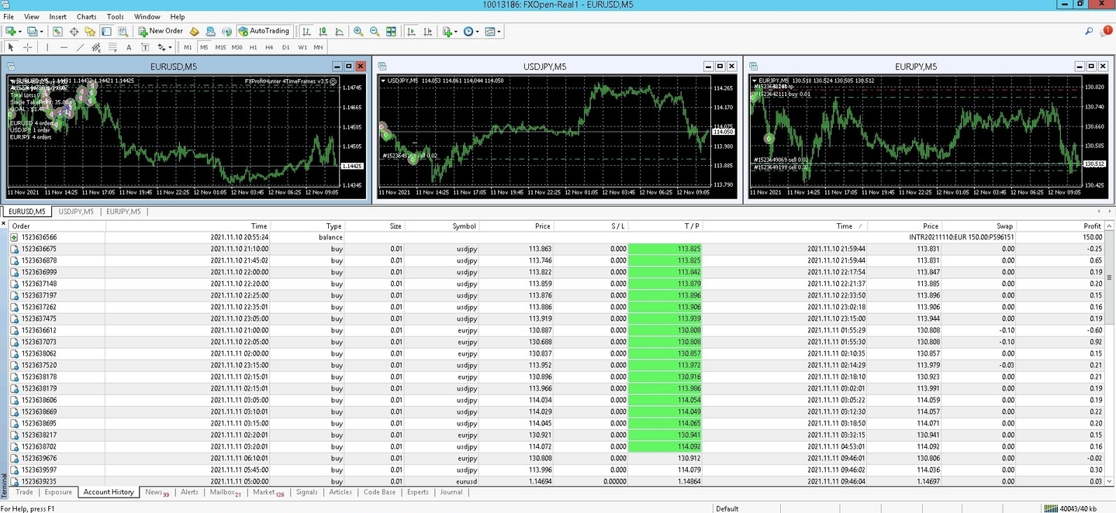Click connection status 40043/40 kb
This screenshot has height=513, width=1116.
point(1070,508)
